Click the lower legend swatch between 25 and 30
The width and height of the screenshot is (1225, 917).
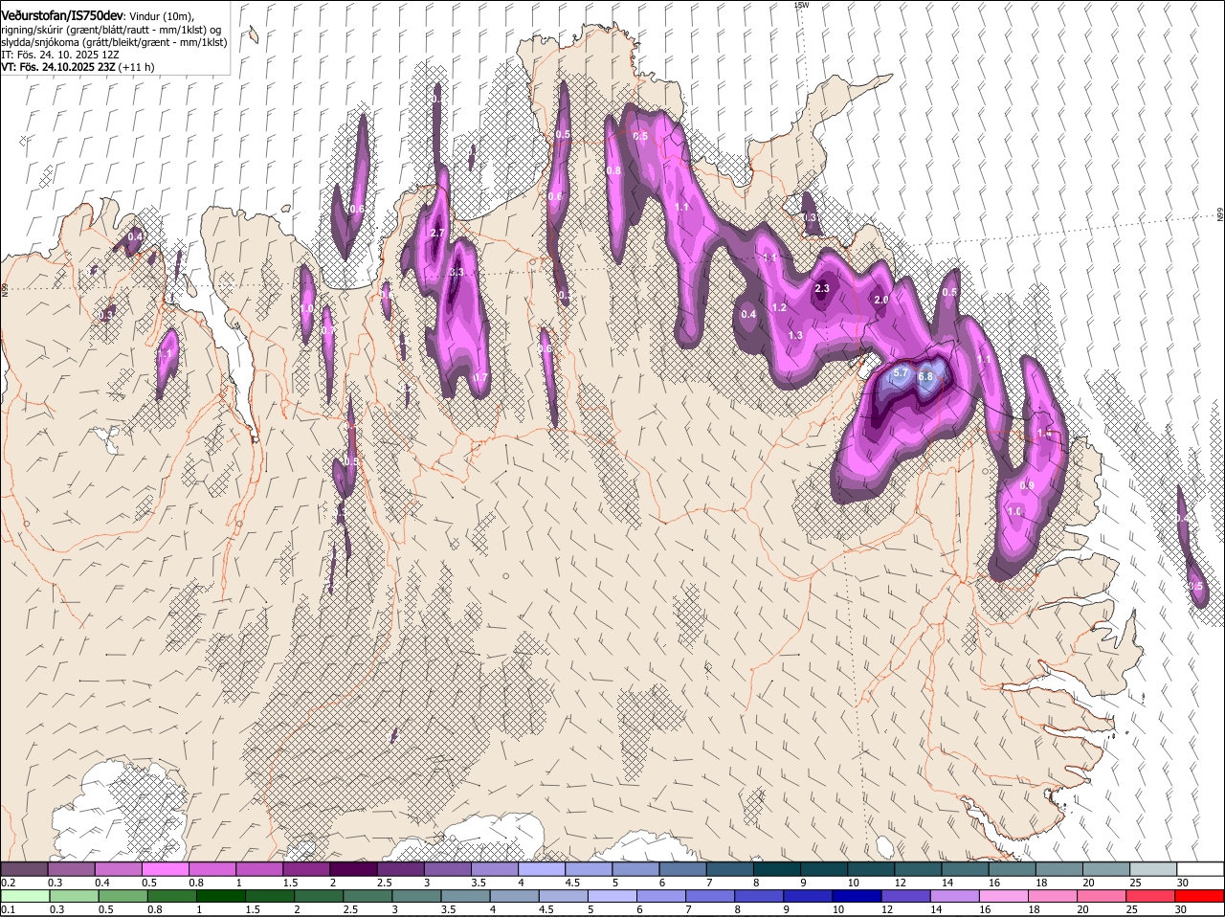(x=1151, y=896)
